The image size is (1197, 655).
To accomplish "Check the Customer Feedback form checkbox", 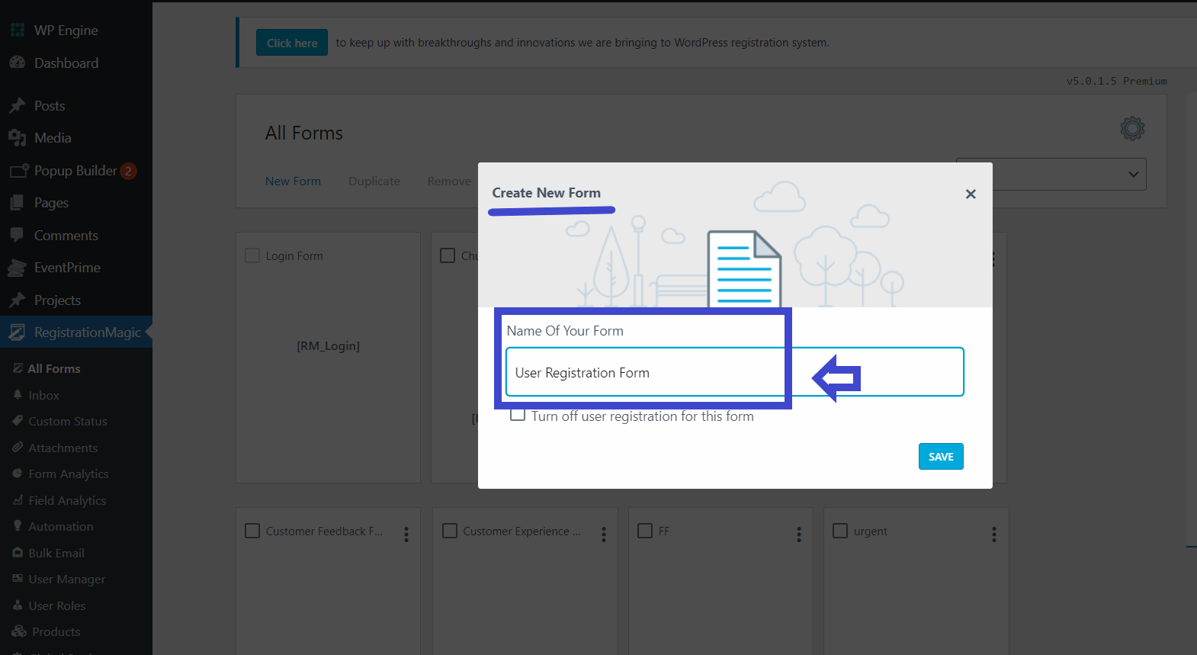I will click(252, 531).
